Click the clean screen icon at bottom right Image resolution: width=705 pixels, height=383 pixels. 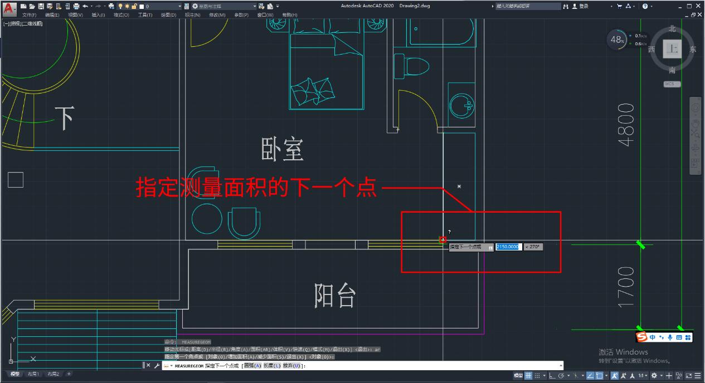(x=688, y=374)
